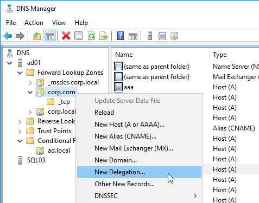Click the Up One Level folder icon
259x203 pixels.
tap(37, 36)
